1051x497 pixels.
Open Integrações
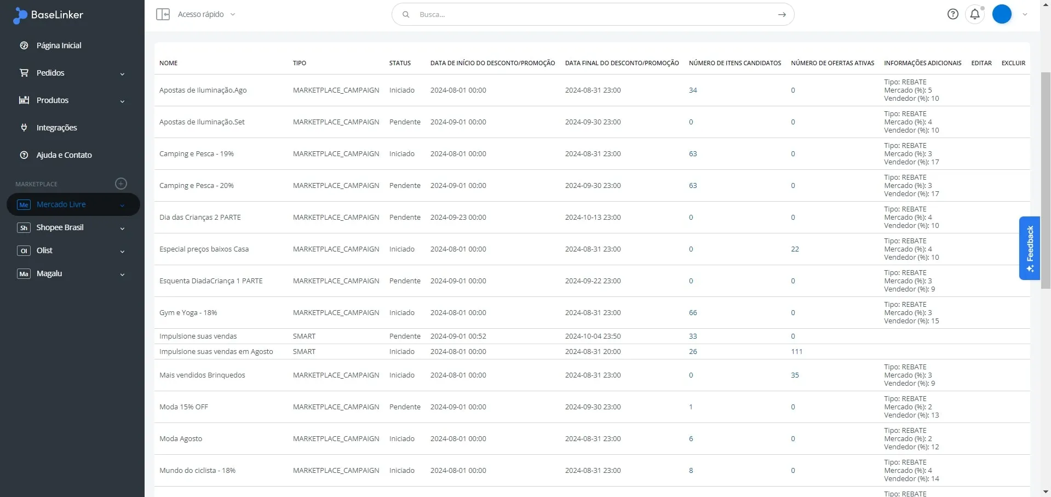(x=56, y=128)
